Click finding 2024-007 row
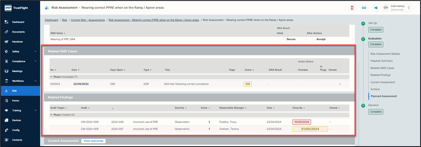The width and height of the screenshot is (421, 147). click(x=200, y=129)
